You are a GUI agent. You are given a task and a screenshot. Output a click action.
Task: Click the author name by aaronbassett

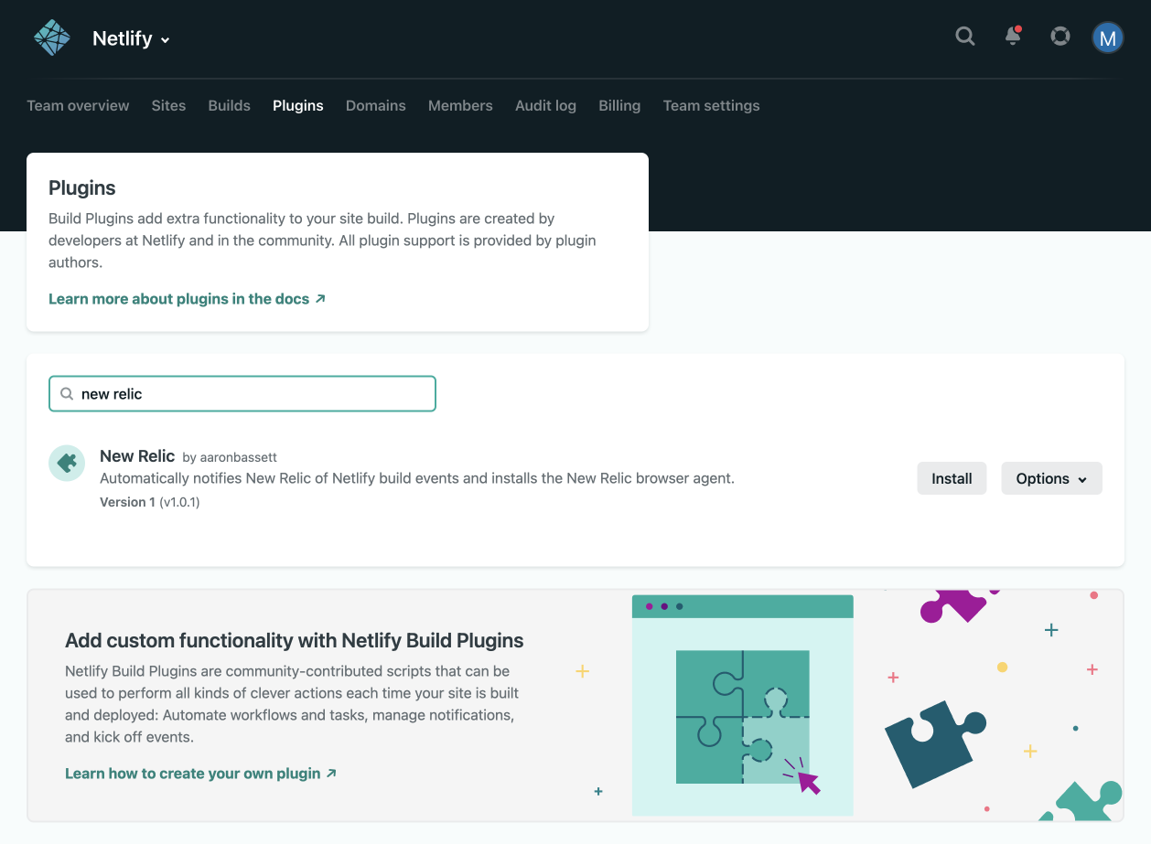pos(230,457)
